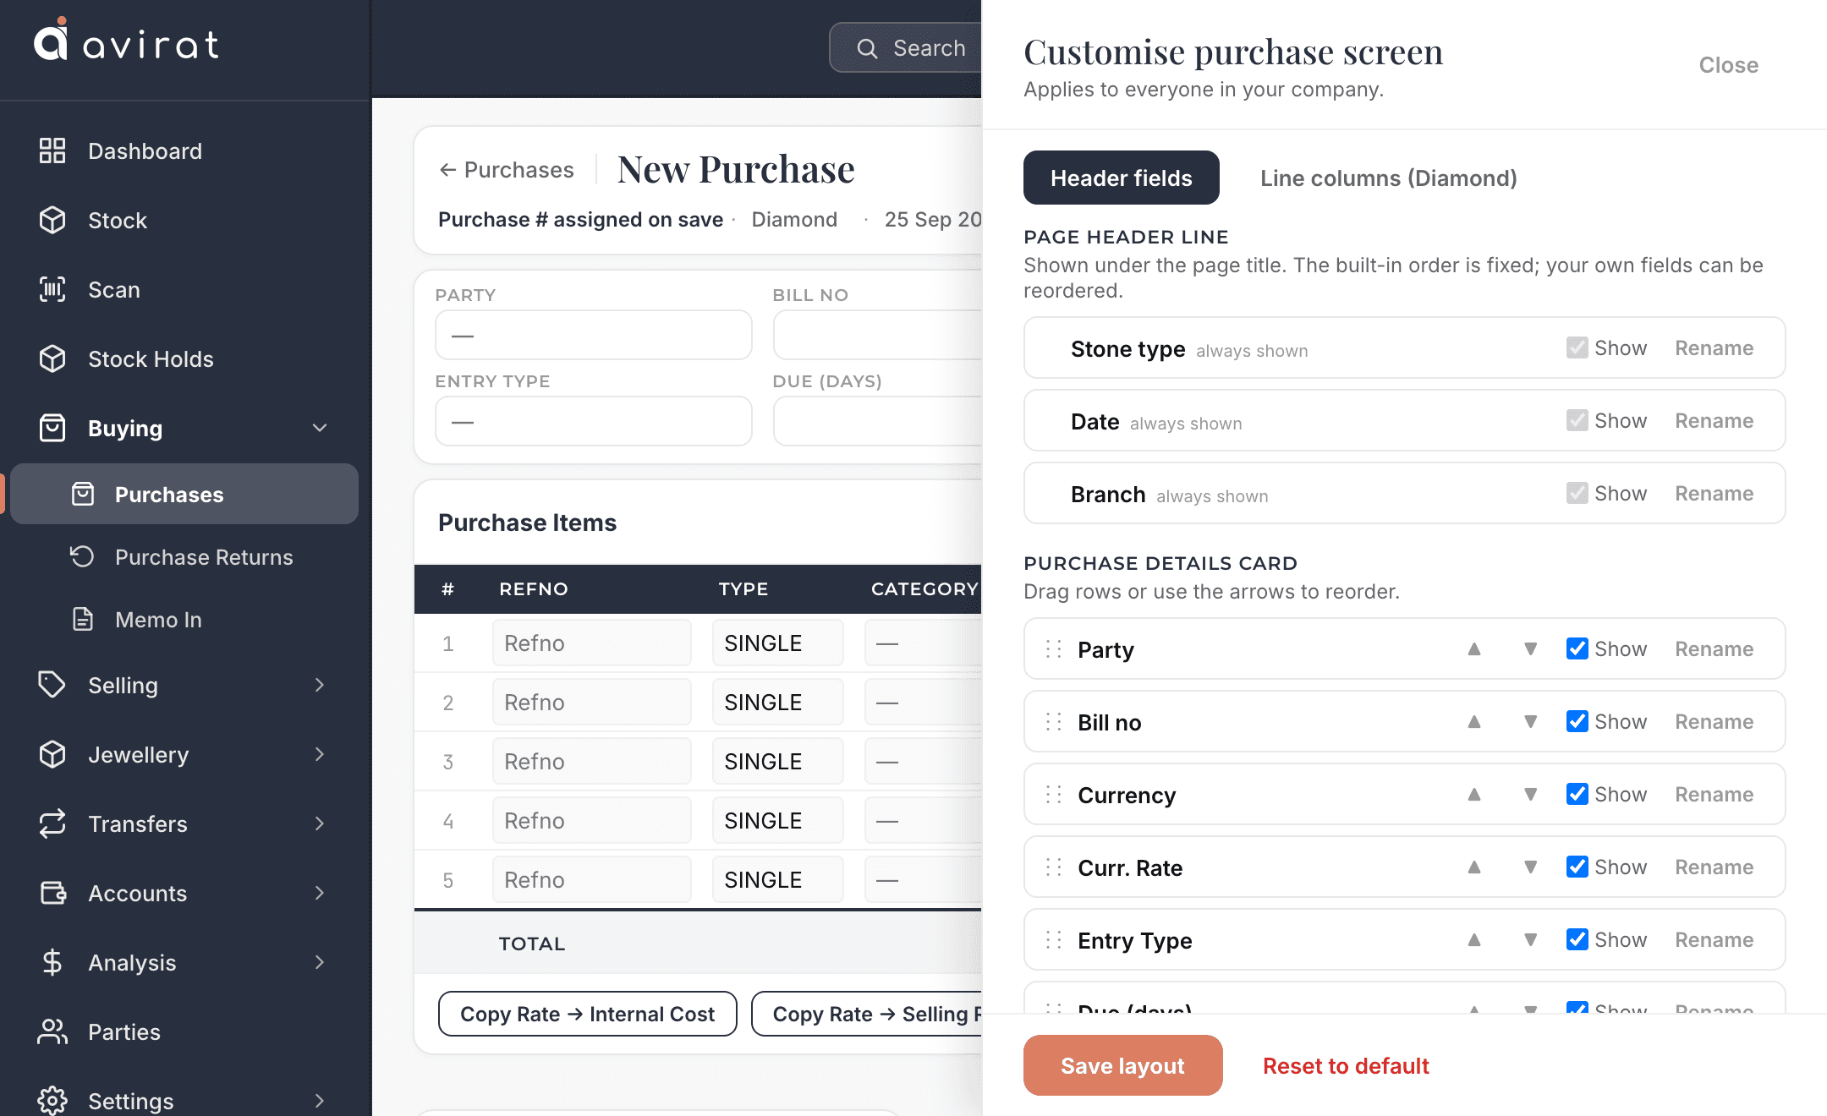Image resolution: width=1827 pixels, height=1116 pixels.
Task: Move Bill no row up with arrow
Action: (x=1474, y=722)
